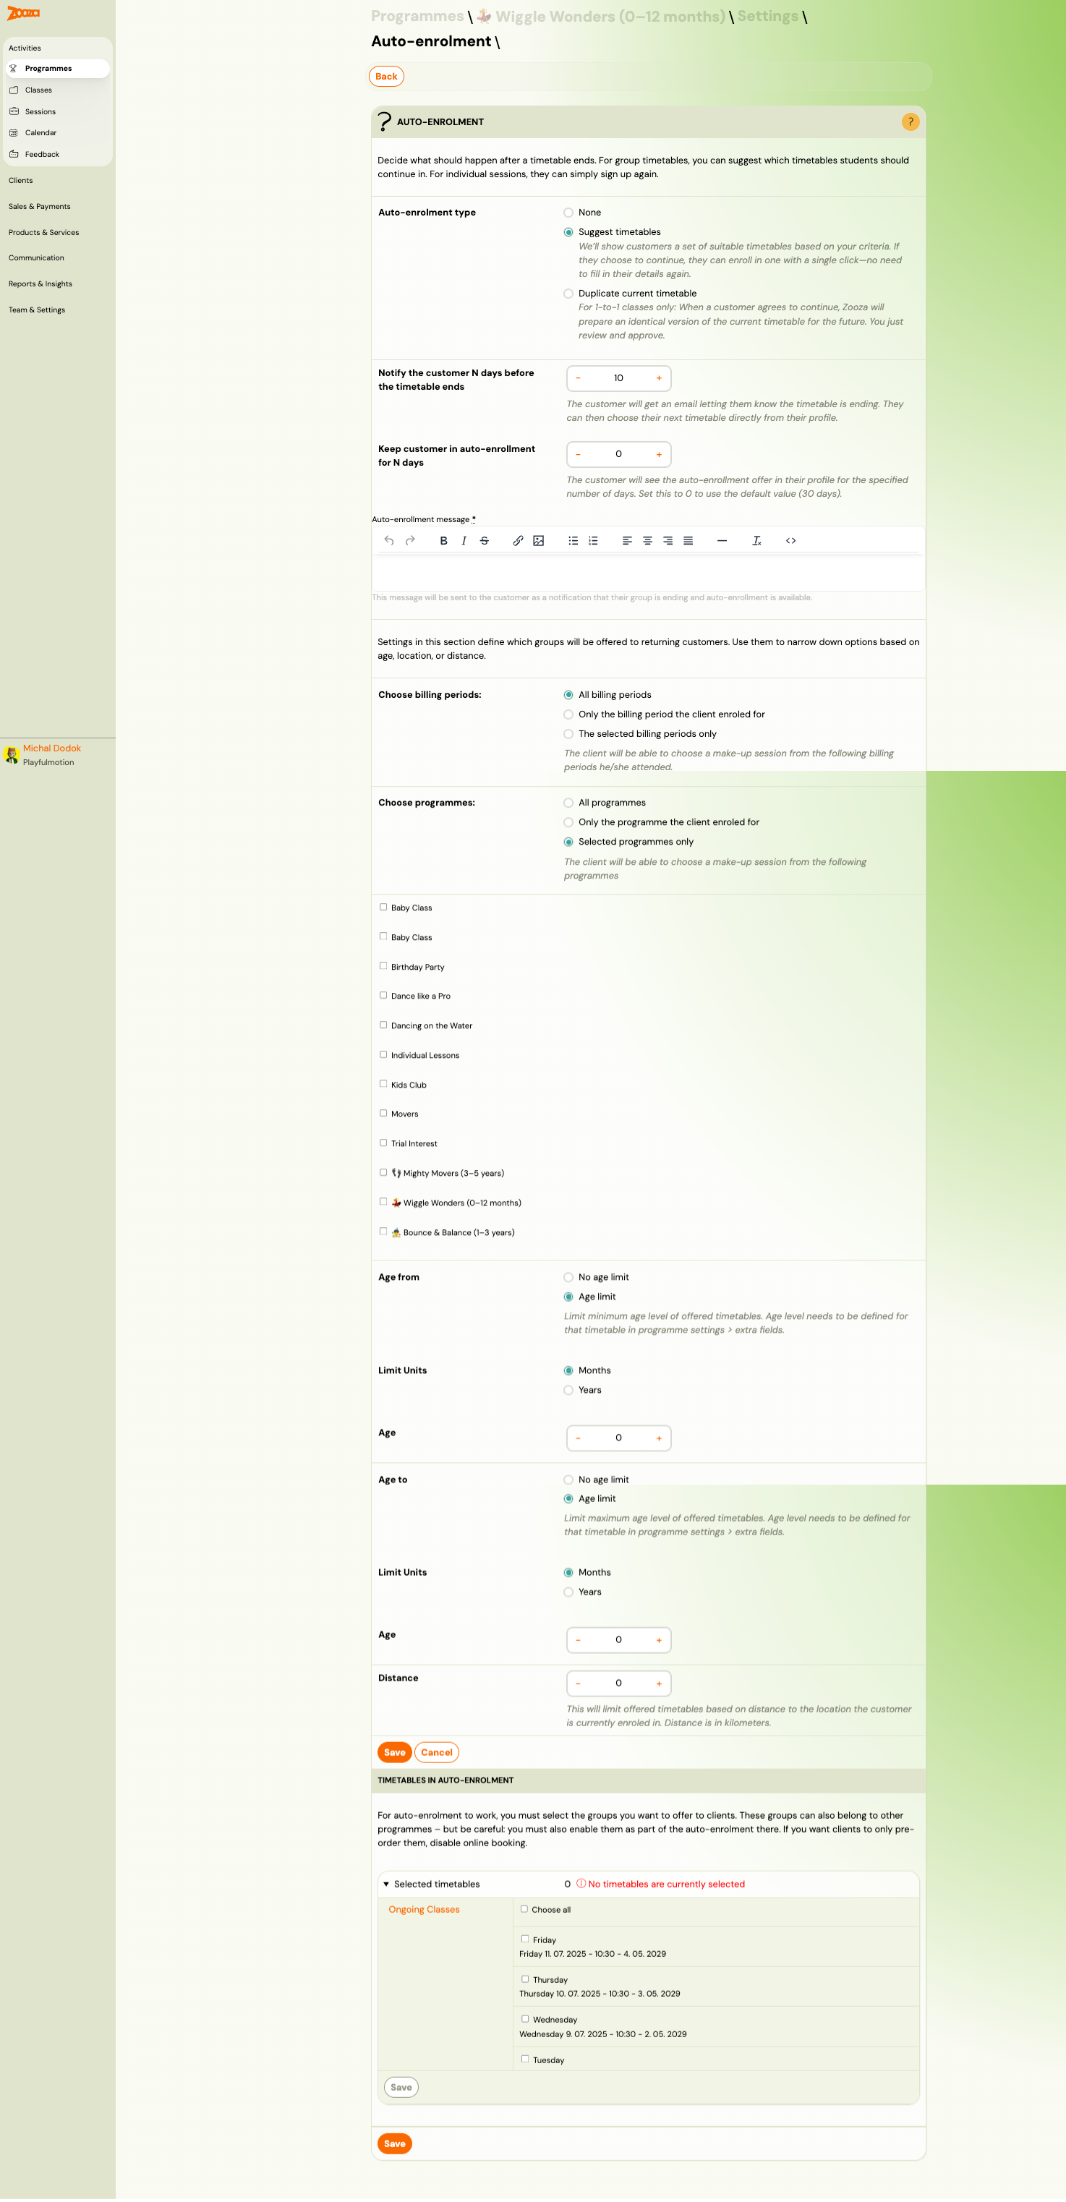The image size is (1066, 2202).
Task: Open the Sales & Payments section
Action: click(x=39, y=206)
